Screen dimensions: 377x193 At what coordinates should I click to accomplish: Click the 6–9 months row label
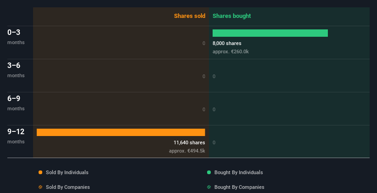pos(16,103)
